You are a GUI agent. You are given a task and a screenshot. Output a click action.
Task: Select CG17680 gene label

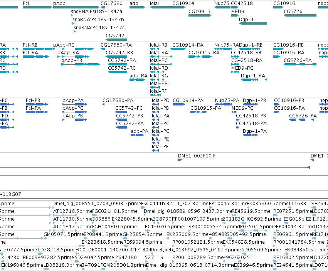click(x=111, y=3)
